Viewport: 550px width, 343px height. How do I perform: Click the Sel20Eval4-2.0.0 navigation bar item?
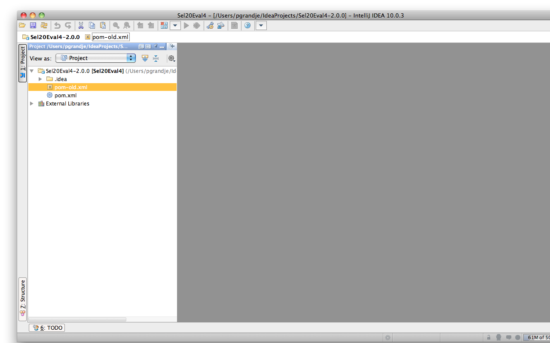[x=51, y=37]
